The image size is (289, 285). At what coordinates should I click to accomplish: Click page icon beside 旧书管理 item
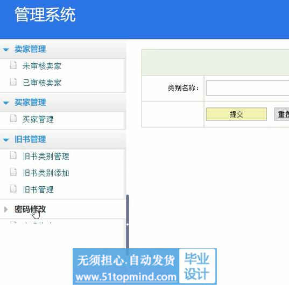[x=13, y=189]
